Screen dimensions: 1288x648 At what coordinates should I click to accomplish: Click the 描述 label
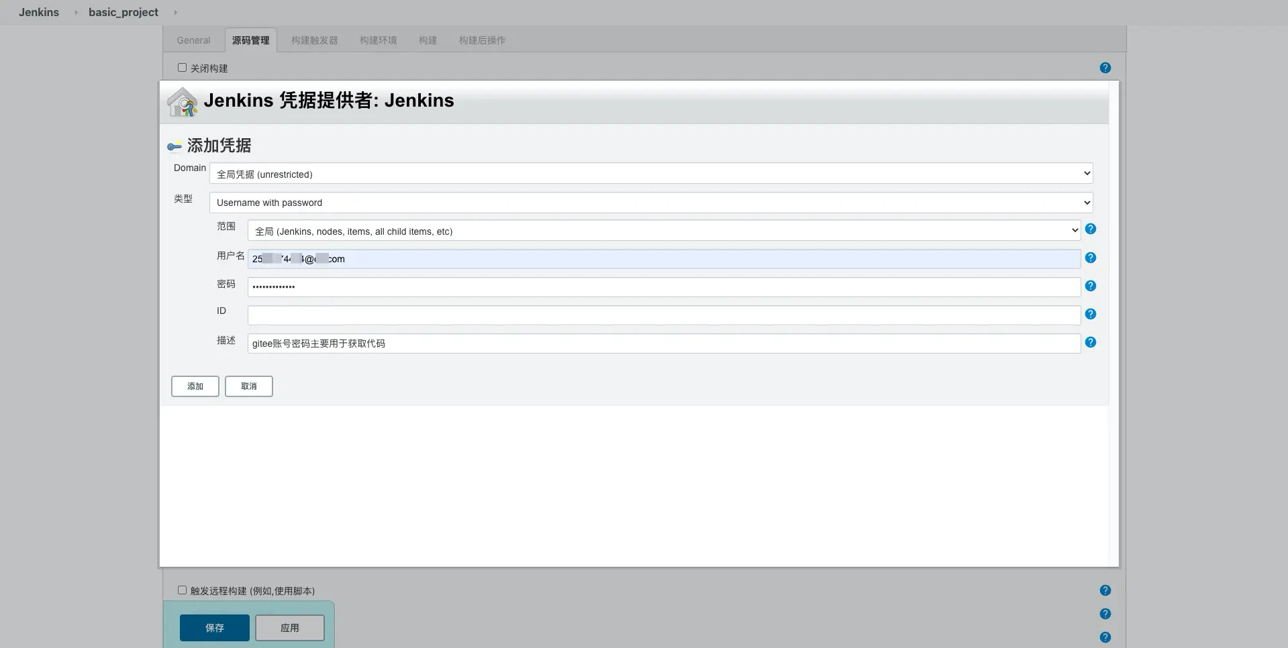coord(226,340)
